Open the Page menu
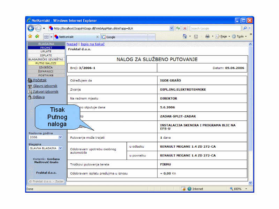279x209 pixels. (223, 37)
